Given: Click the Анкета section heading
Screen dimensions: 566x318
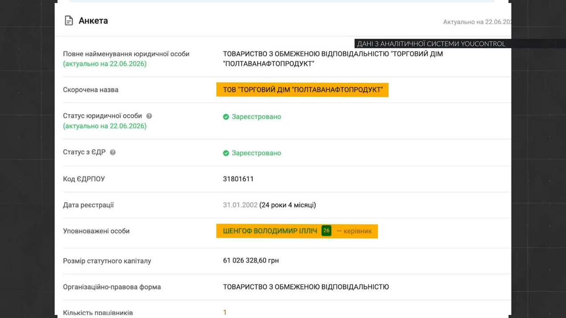Looking at the screenshot, I should point(93,20).
